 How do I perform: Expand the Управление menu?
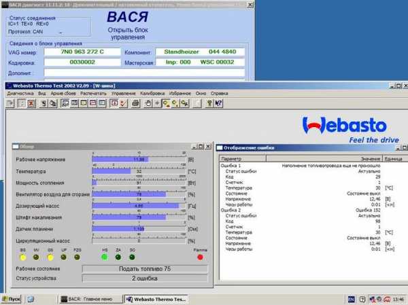[x=123, y=92]
